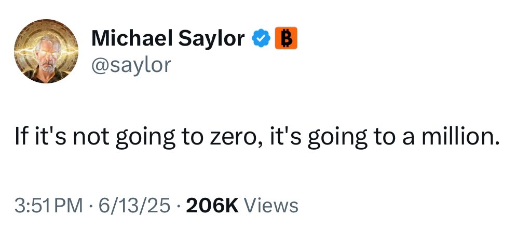The height and width of the screenshot is (231, 530).
Task: Click the opening word "If" of tweet
Action: pyautogui.click(x=21, y=138)
